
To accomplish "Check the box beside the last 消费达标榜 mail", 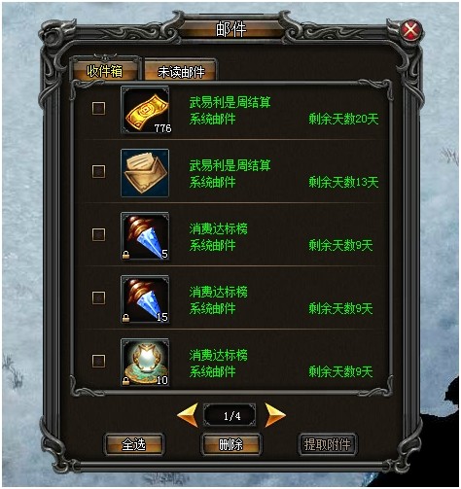I will tap(98, 361).
